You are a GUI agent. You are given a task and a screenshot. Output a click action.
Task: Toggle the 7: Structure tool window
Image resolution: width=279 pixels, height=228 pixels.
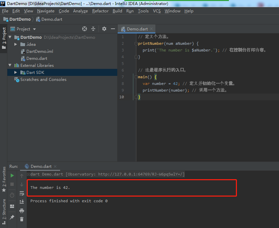pyautogui.click(x=4, y=212)
